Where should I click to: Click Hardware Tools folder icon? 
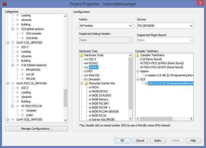click(x=81, y=55)
